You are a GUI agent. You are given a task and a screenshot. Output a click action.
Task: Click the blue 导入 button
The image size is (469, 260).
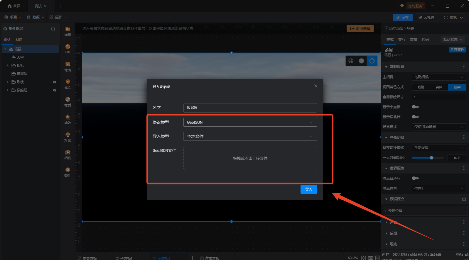click(308, 189)
